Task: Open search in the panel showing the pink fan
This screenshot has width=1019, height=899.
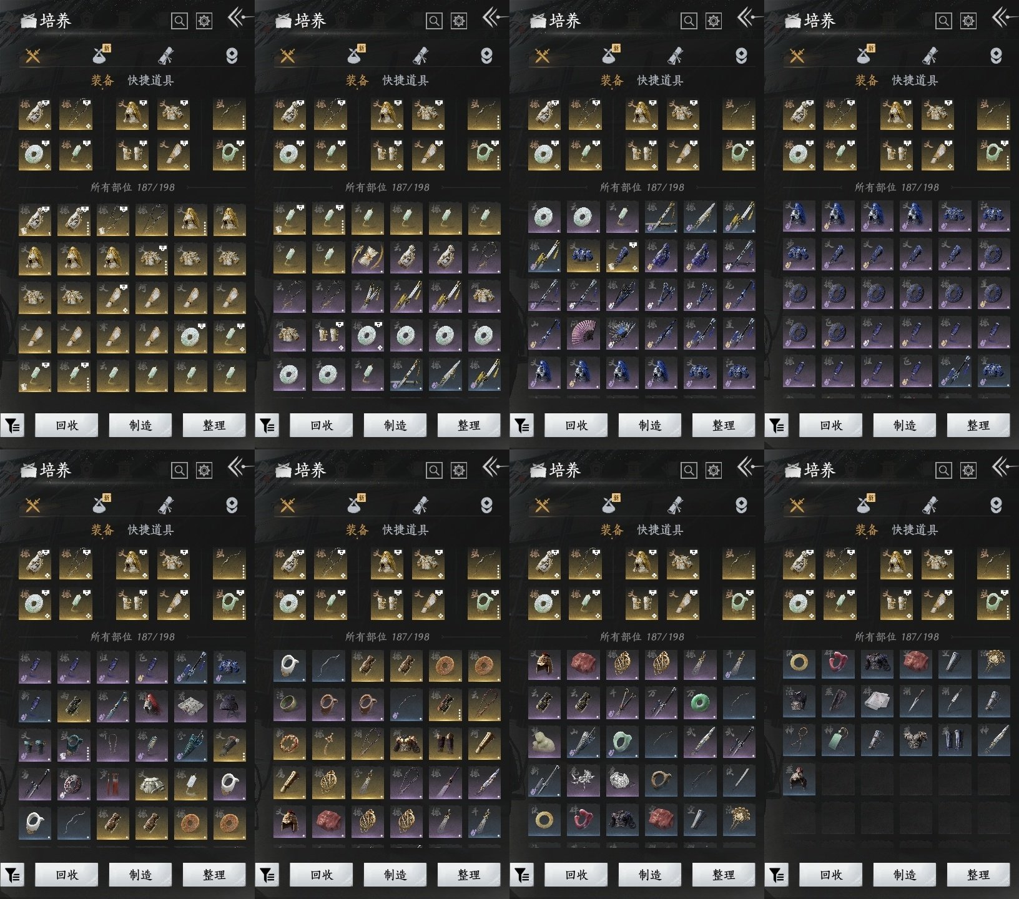Action: [x=689, y=21]
